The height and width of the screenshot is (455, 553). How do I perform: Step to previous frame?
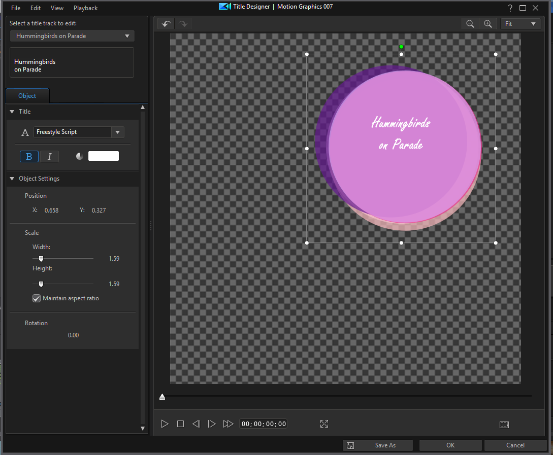pos(196,424)
